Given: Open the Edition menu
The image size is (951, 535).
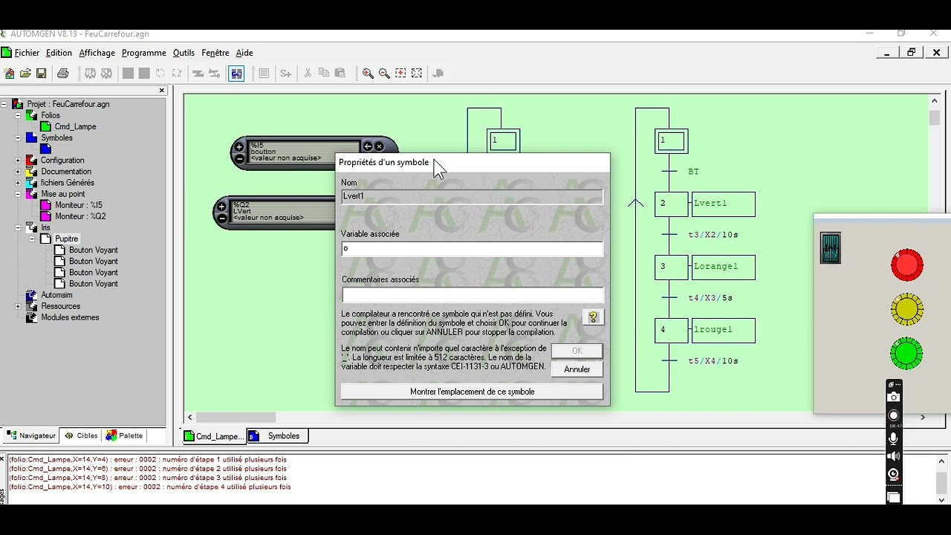Looking at the screenshot, I should coord(59,53).
